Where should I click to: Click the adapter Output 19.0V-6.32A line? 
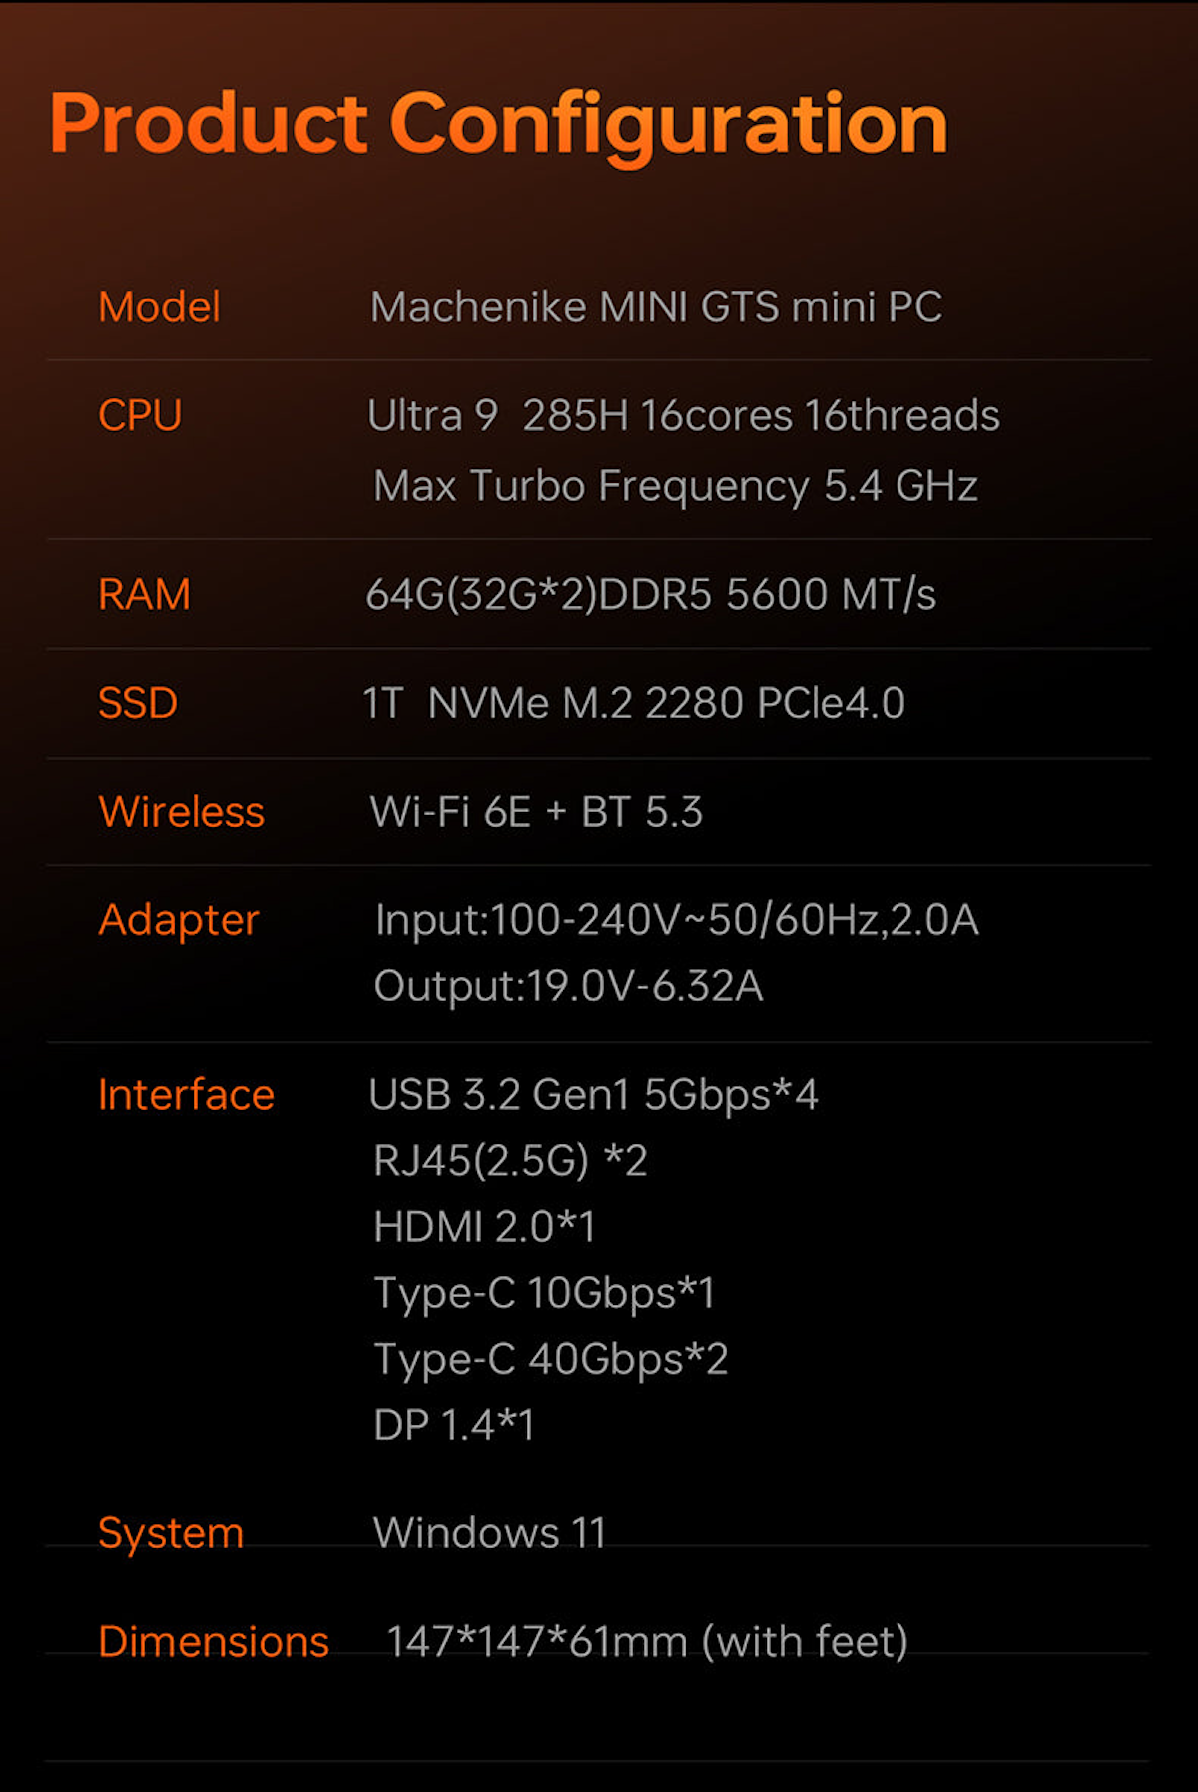pos(568,986)
